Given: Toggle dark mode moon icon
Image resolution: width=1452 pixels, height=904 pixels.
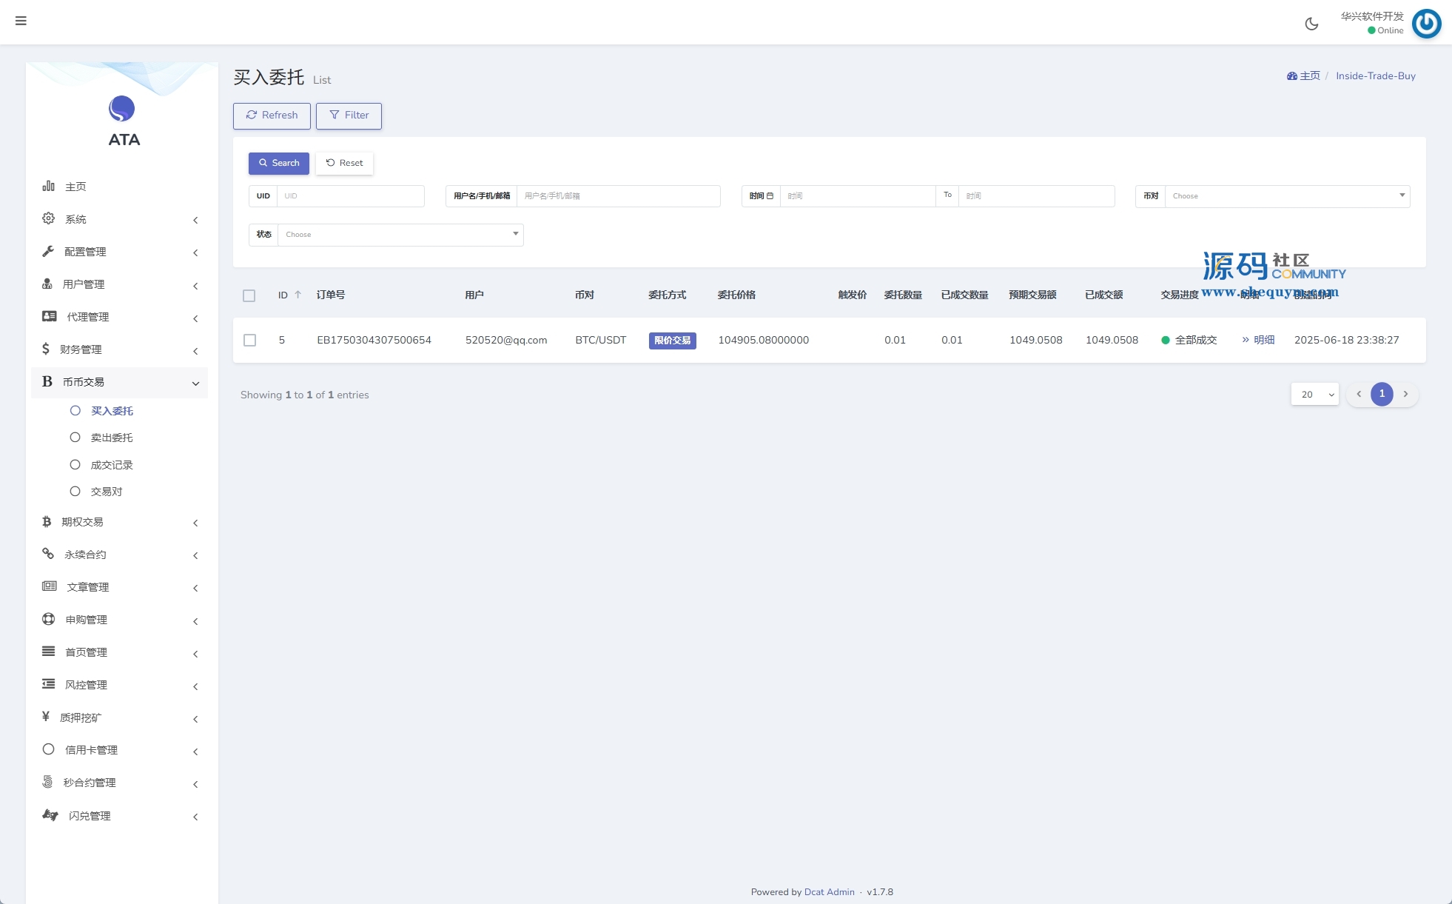Looking at the screenshot, I should (x=1311, y=24).
